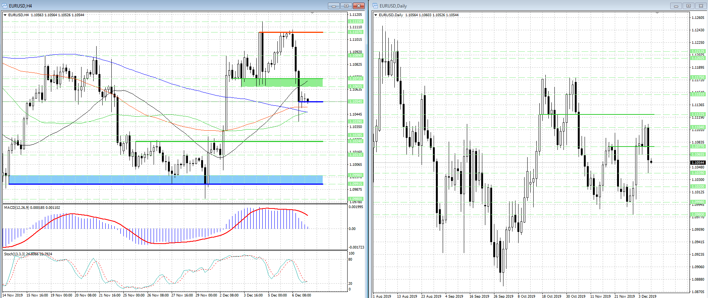Click the 1.10715 price label on H4 chart

coord(355,78)
